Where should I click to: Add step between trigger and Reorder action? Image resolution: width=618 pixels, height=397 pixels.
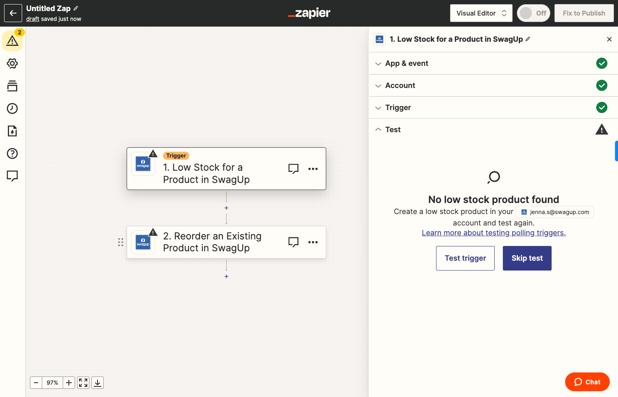point(226,208)
